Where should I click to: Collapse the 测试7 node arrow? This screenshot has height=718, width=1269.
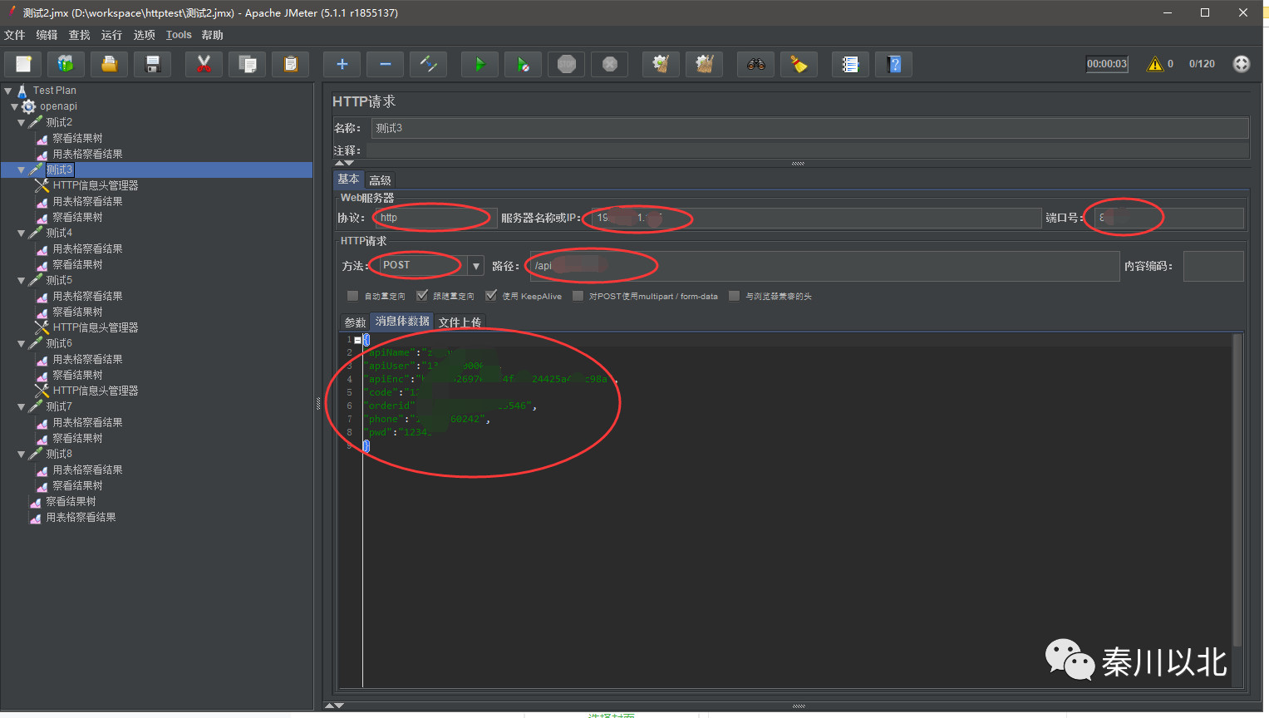pyautogui.click(x=21, y=406)
